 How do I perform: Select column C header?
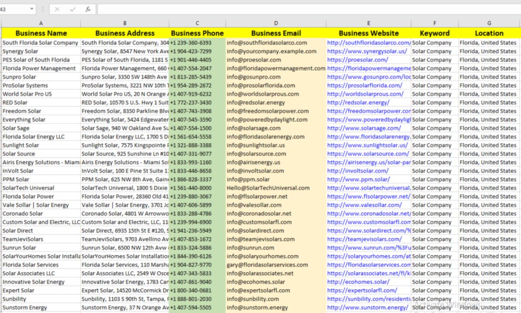[197, 23]
